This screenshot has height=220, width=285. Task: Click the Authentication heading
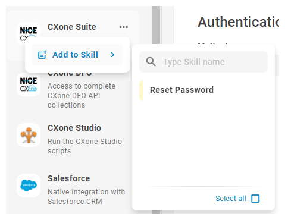pyautogui.click(x=239, y=22)
